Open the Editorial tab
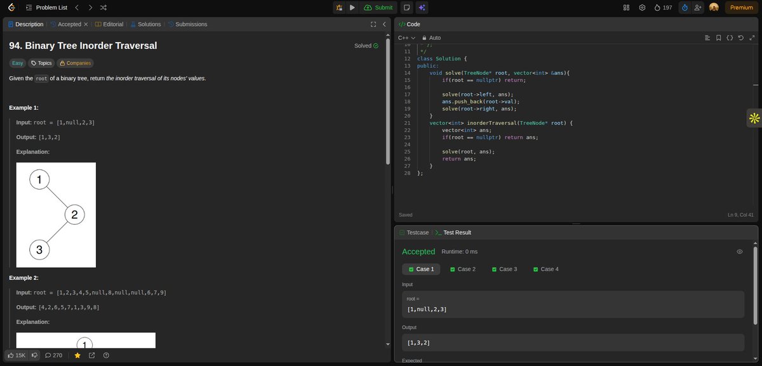Screen dimensions: 762x366 tap(109, 24)
